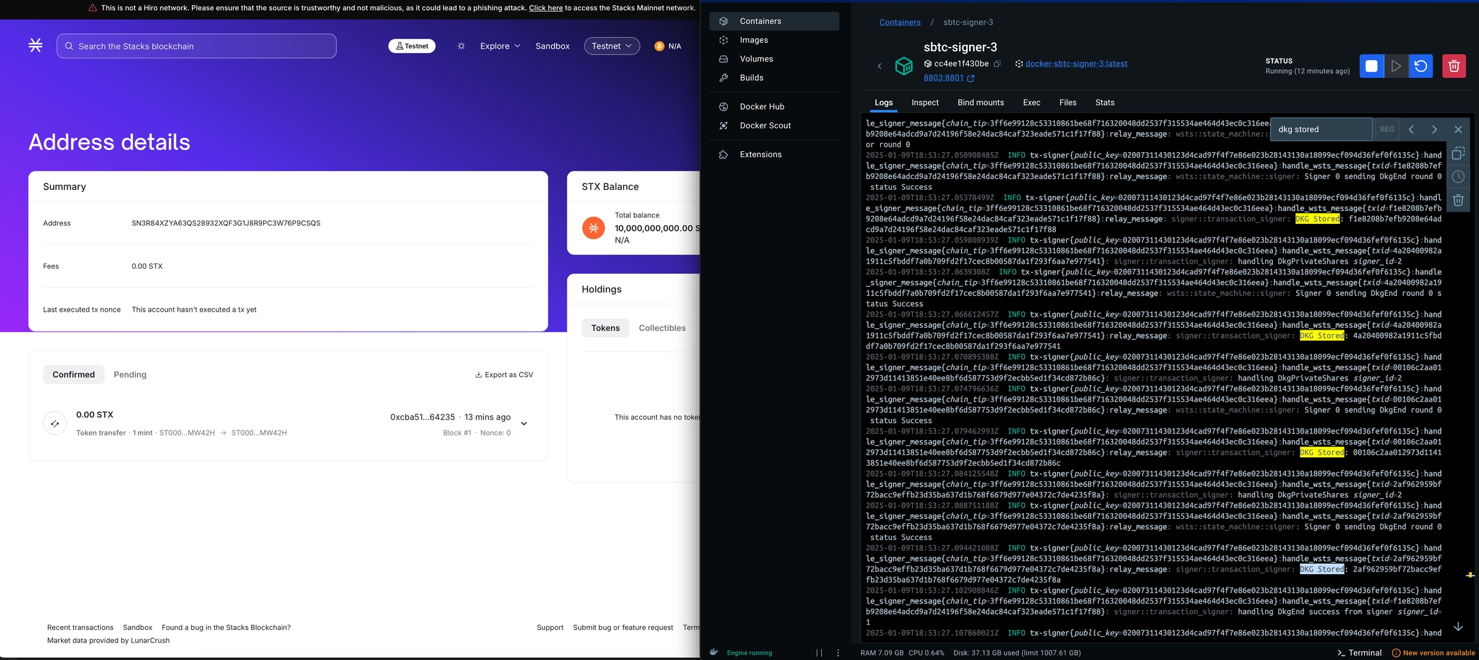
Task: Restart the container with the restart icon
Action: click(x=1421, y=66)
